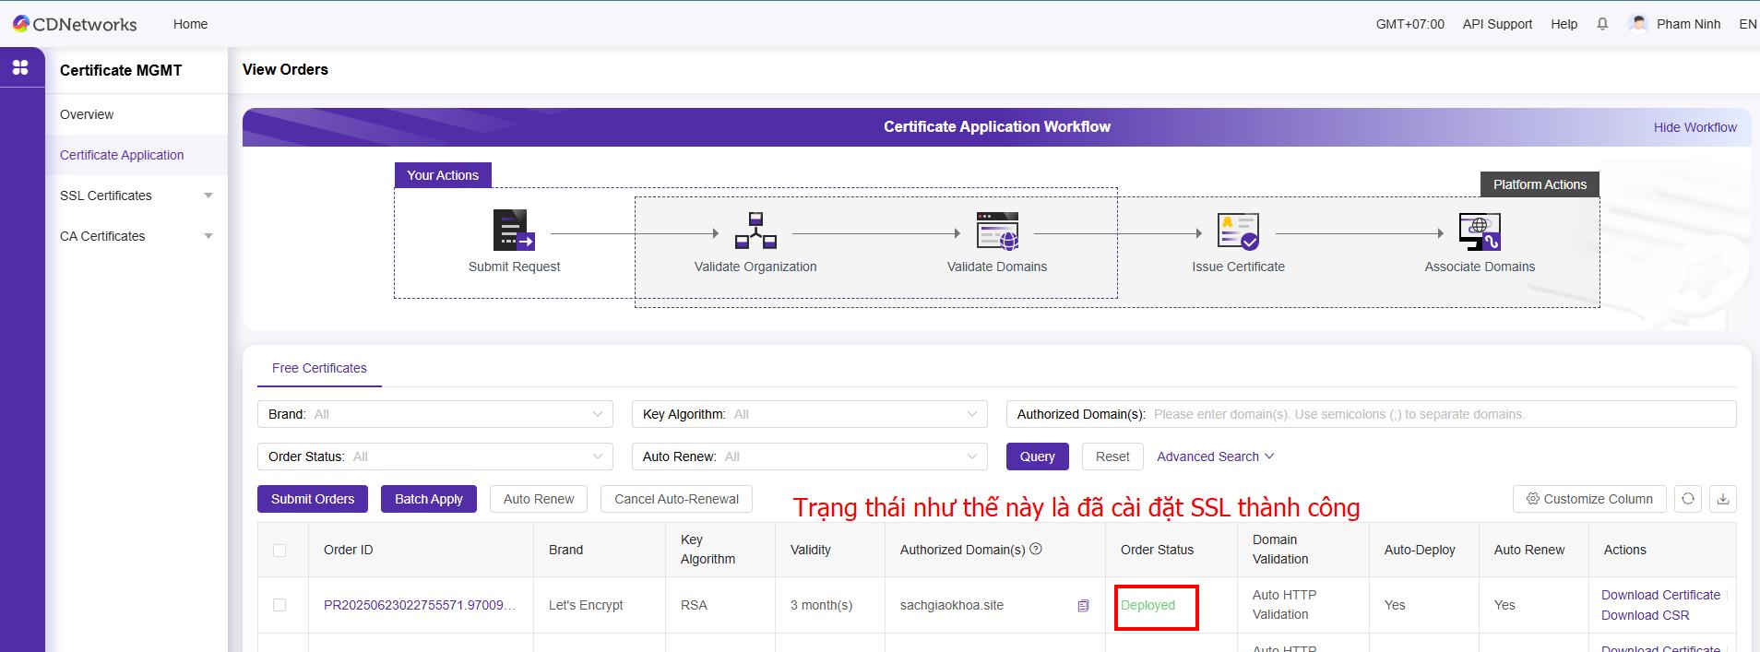The height and width of the screenshot is (652, 1760).
Task: Click the Download Certificate link
Action: 1660,595
